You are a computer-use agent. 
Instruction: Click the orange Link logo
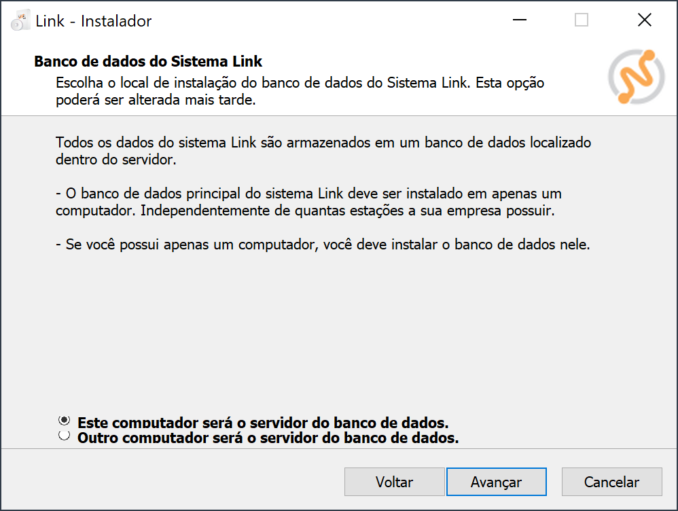point(632,75)
